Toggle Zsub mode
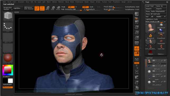This screenshot has width=170, height=96. click(x=92, y=7)
